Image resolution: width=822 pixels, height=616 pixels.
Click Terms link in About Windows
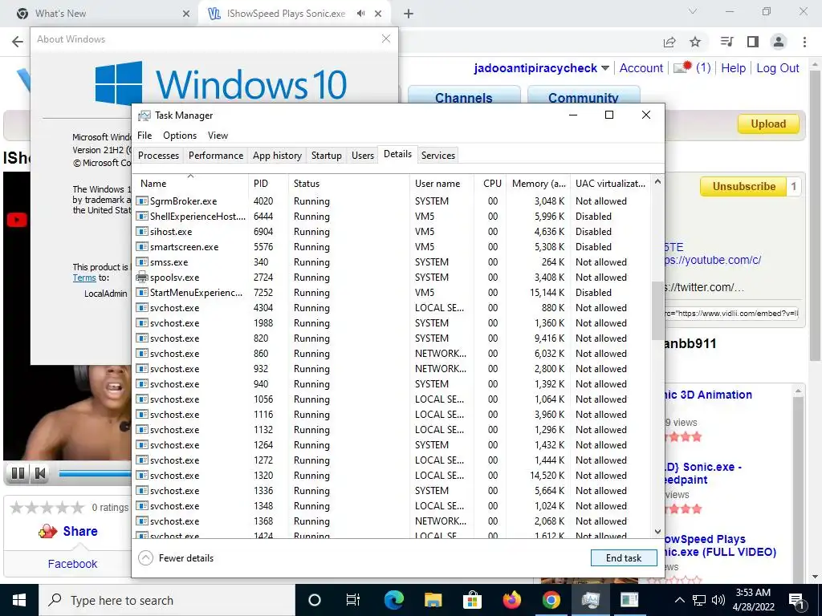[84, 278]
